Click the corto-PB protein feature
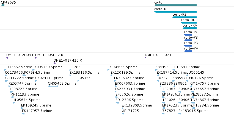The width and height of the screenshot is (234, 115). click(188, 40)
